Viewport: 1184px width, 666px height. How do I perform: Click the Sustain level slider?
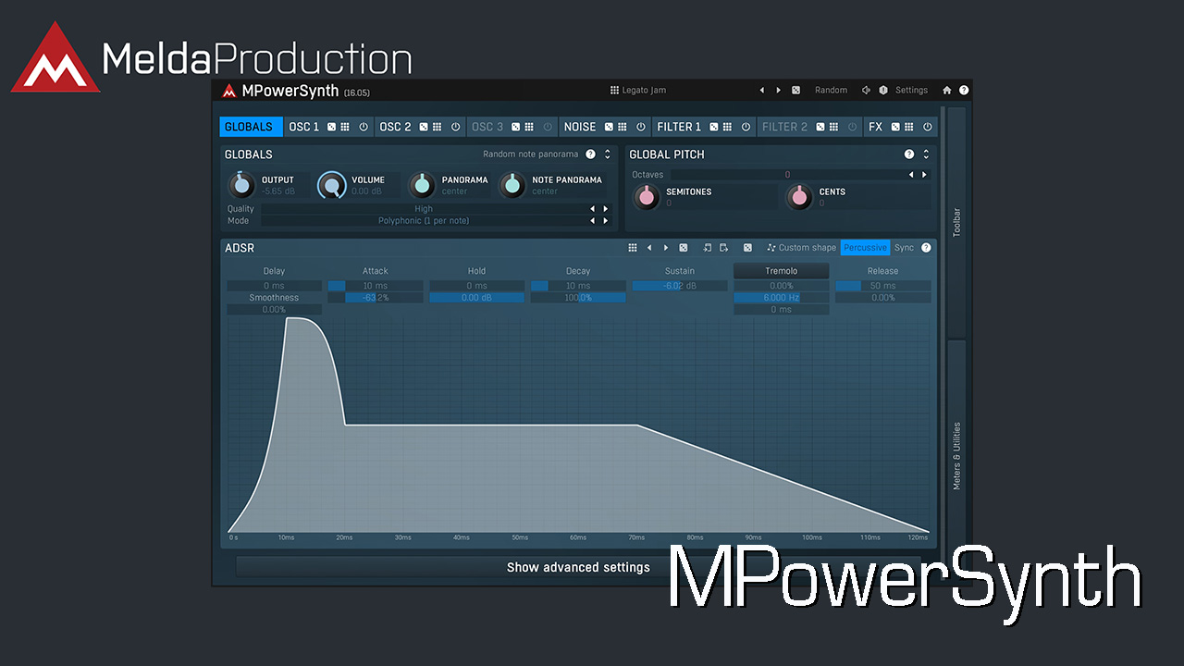point(680,286)
